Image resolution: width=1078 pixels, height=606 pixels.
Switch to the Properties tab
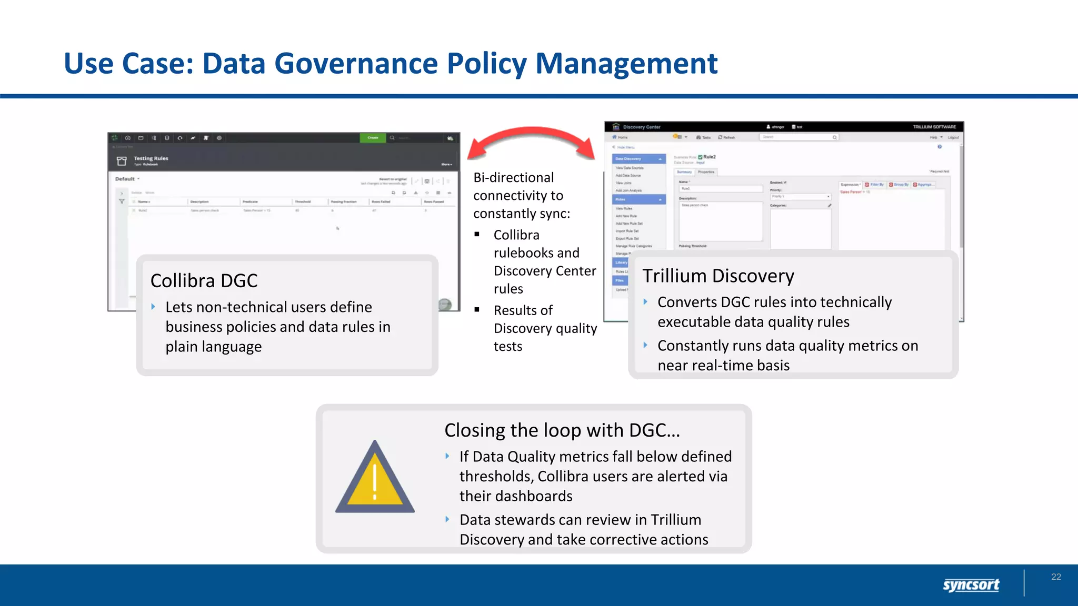(x=706, y=172)
